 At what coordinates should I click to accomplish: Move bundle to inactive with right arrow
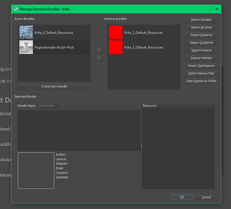[99, 50]
